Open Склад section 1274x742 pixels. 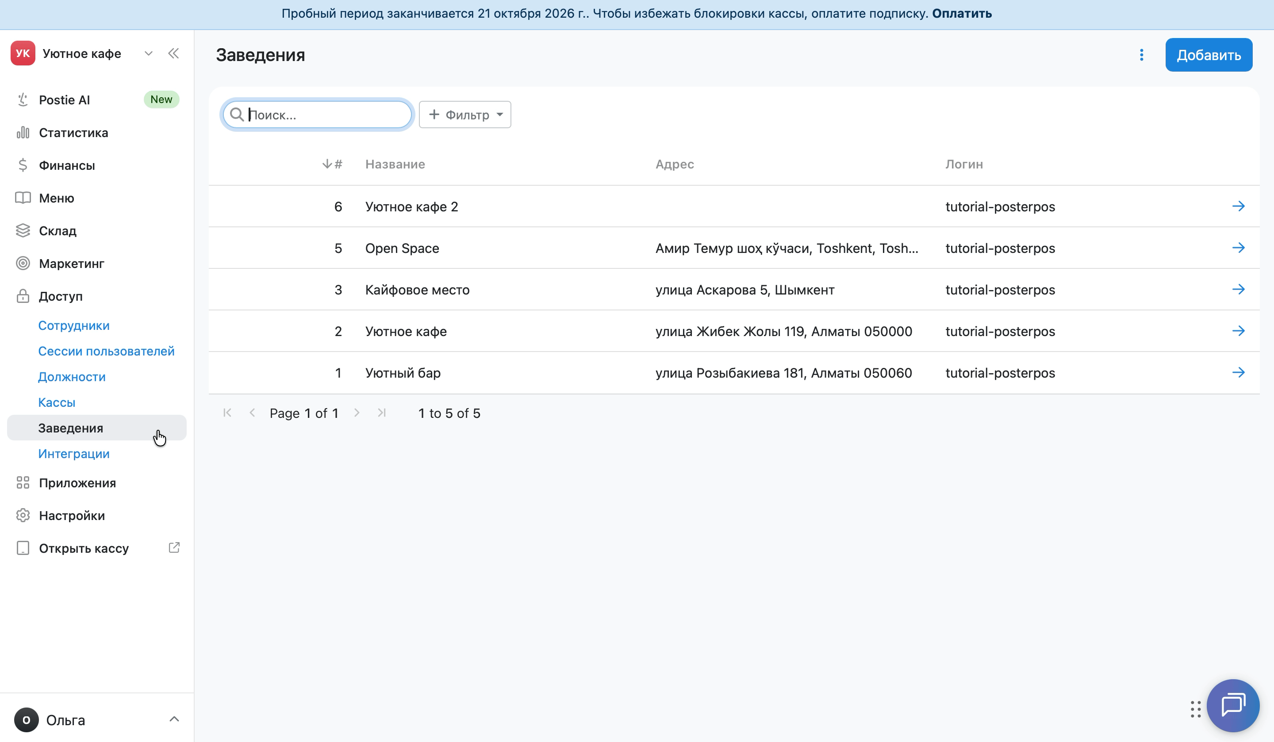pos(58,231)
